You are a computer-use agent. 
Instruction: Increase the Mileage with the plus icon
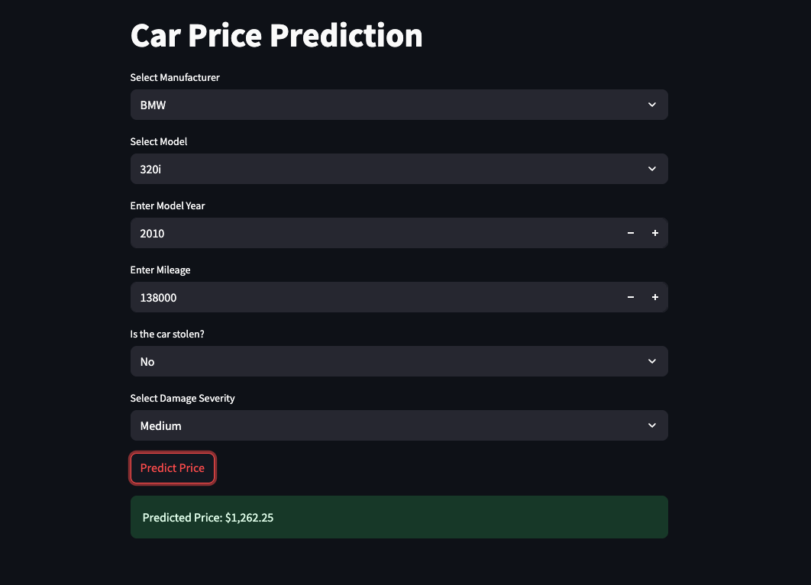[655, 297]
